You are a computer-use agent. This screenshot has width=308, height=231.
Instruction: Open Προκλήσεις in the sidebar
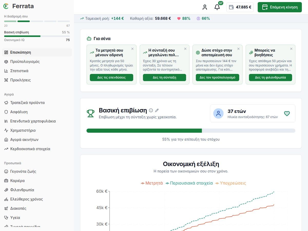tap(37, 80)
